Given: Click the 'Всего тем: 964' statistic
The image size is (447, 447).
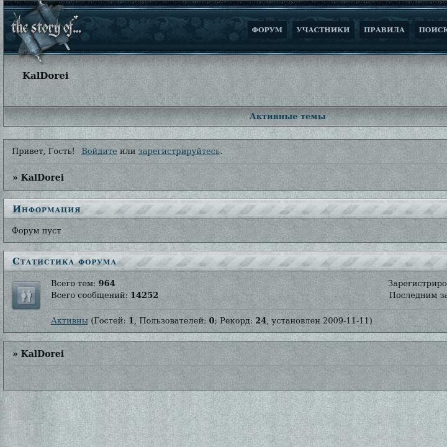Looking at the screenshot, I should pos(83,283).
